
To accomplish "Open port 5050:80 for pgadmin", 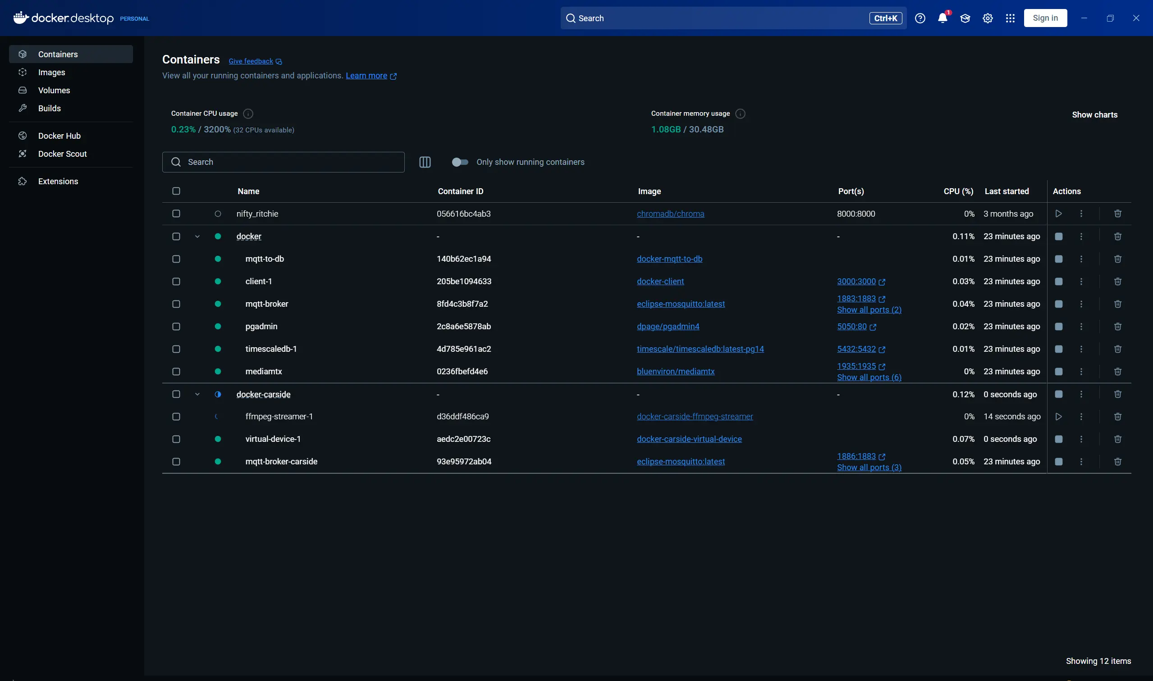I will point(856,326).
